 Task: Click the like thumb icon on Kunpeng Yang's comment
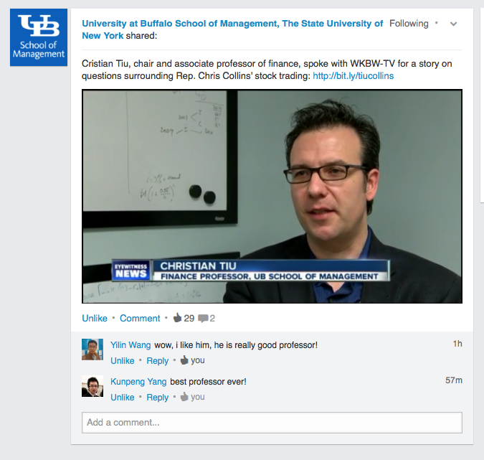[x=184, y=397]
